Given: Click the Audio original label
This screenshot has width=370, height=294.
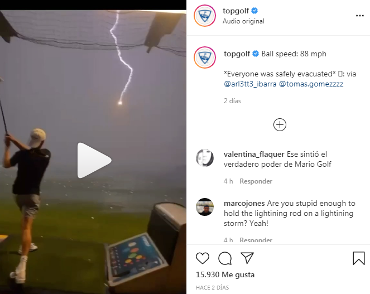Looking at the screenshot, I should click(x=243, y=21).
